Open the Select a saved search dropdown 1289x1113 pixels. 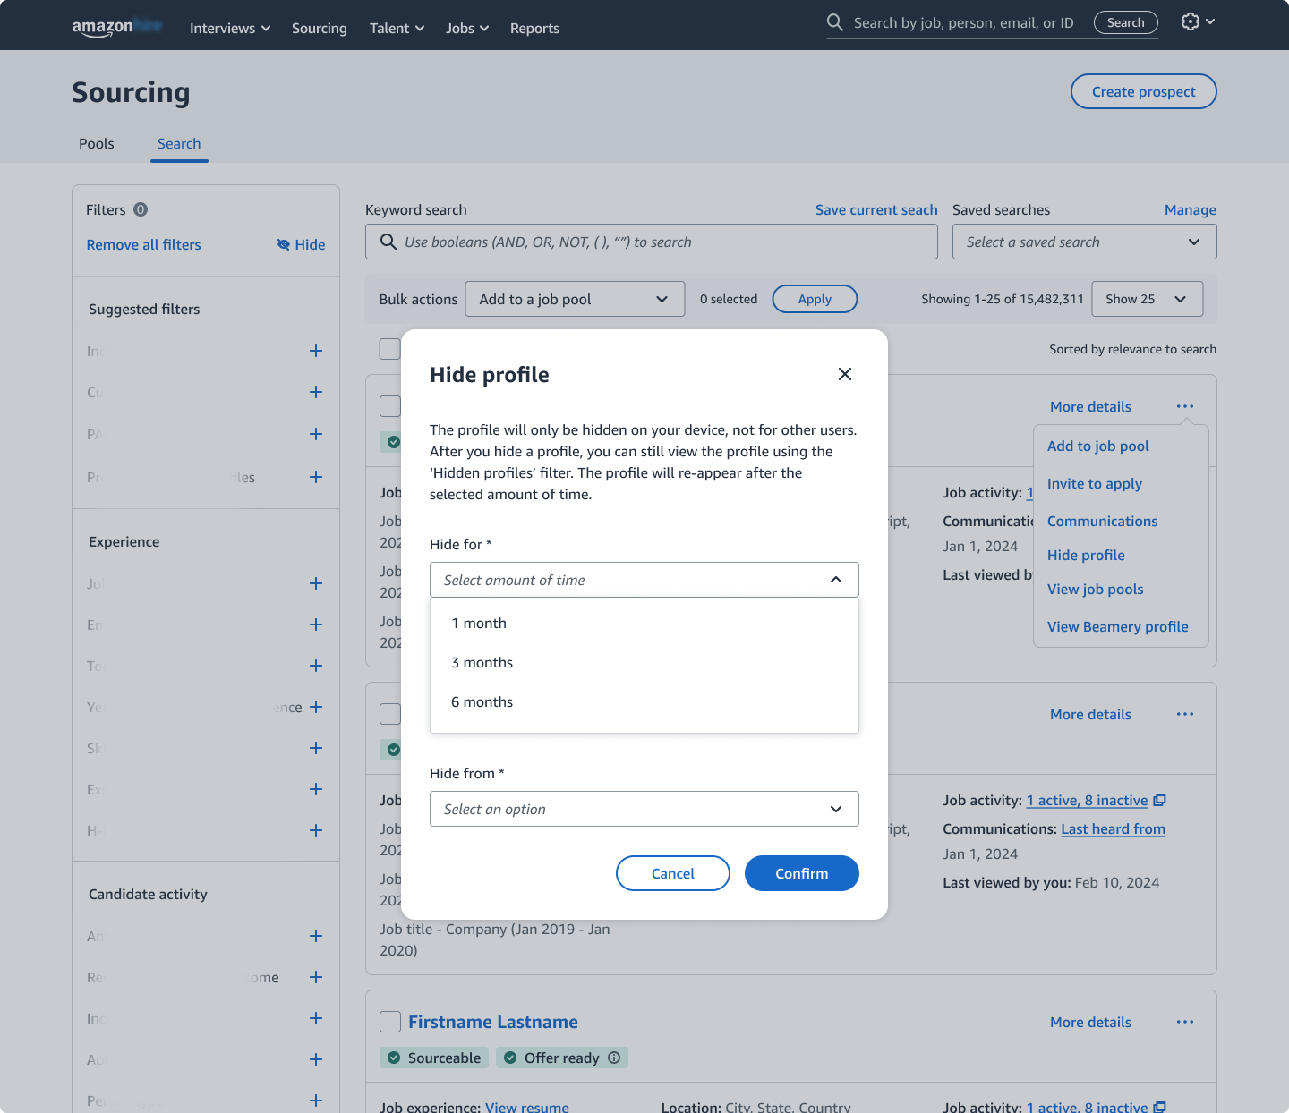click(1084, 242)
